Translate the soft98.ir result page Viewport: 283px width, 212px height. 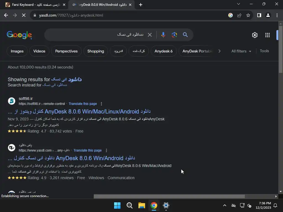83,104
